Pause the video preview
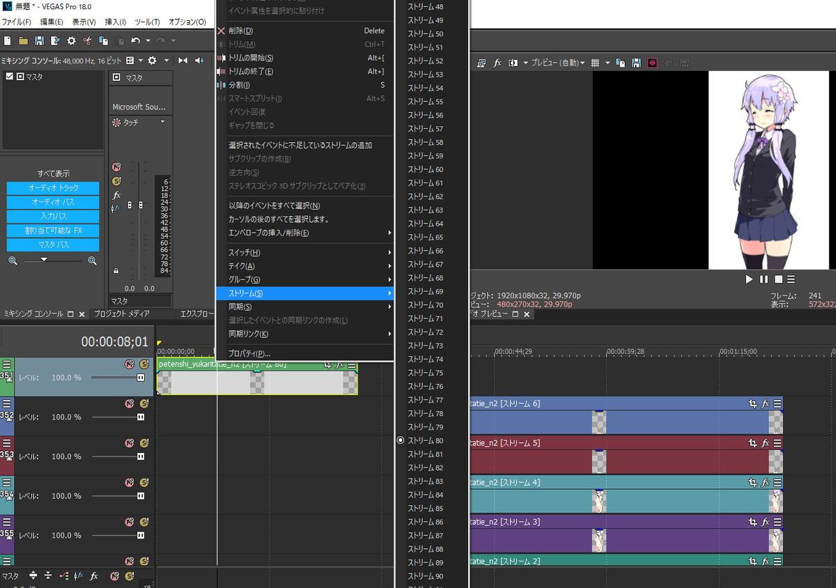Image resolution: width=836 pixels, height=588 pixels. point(764,279)
